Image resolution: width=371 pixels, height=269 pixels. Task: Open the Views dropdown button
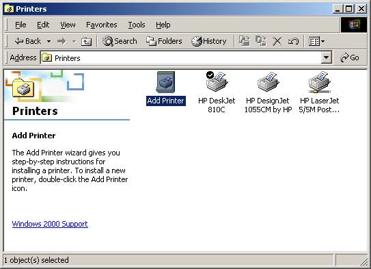(317, 42)
